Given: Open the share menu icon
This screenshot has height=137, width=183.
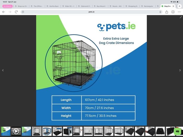Looking at the screenshot, I should [167, 12].
